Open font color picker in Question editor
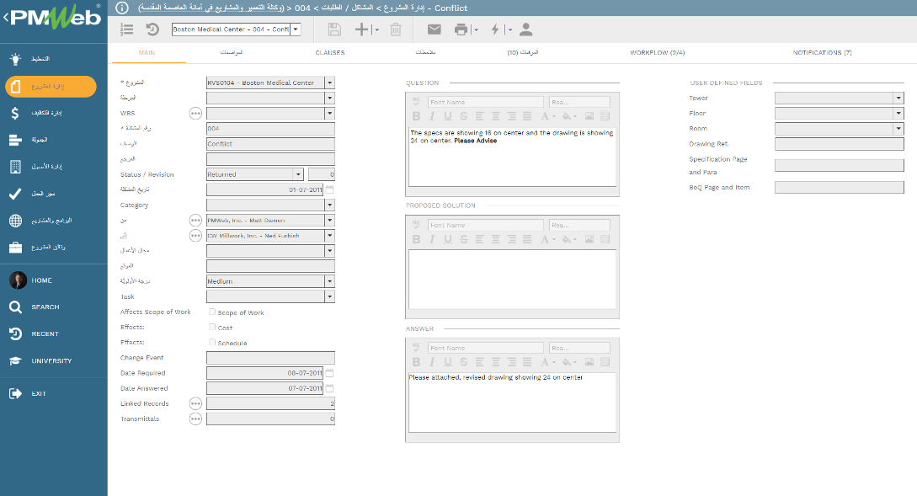Image resolution: width=917 pixels, height=496 pixels. 547,116
